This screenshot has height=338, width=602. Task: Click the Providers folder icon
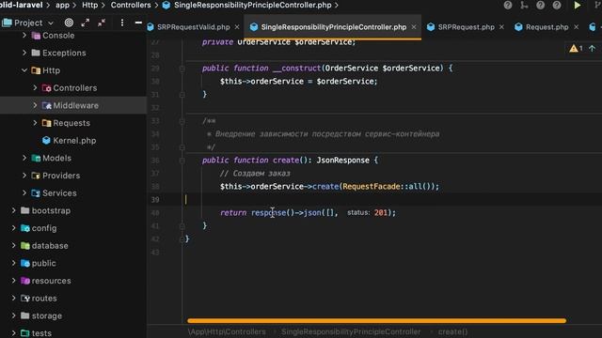[x=36, y=176]
